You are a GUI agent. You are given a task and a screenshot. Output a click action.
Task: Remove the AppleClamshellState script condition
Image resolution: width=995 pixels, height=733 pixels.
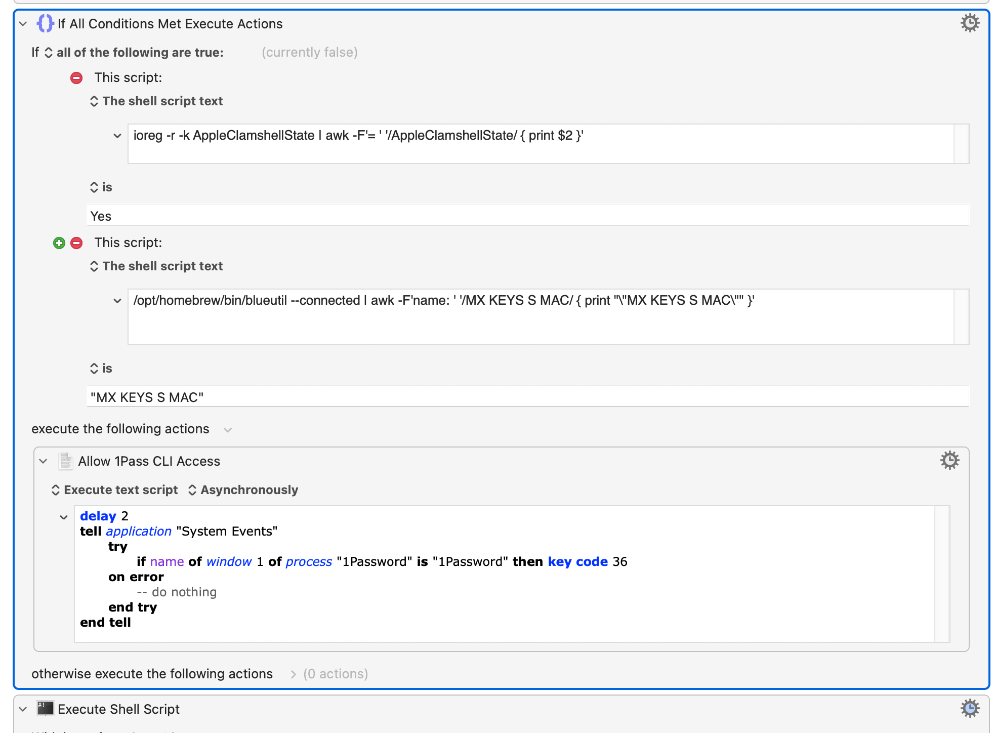click(76, 78)
